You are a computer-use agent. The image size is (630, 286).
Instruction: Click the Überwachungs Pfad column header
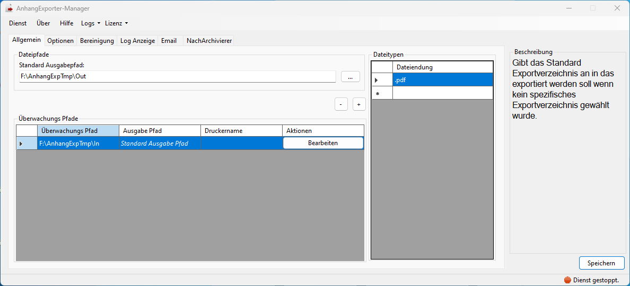(x=78, y=131)
